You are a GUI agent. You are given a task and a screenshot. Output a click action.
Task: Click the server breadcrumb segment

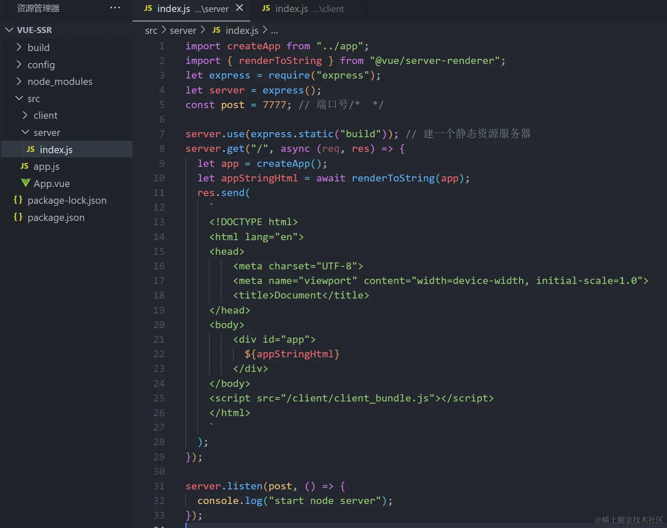click(183, 30)
